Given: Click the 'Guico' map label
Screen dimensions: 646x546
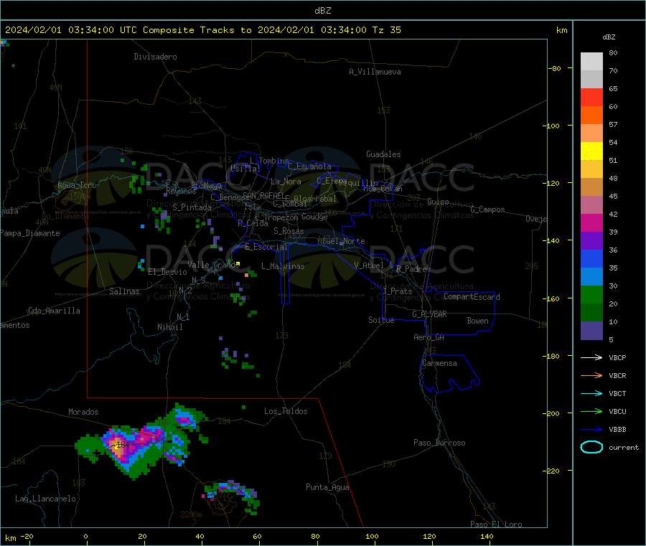Looking at the screenshot, I should (x=438, y=202).
